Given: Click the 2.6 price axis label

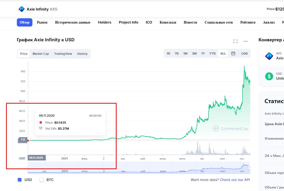Looking at the screenshot, I should pyautogui.click(x=23, y=140).
